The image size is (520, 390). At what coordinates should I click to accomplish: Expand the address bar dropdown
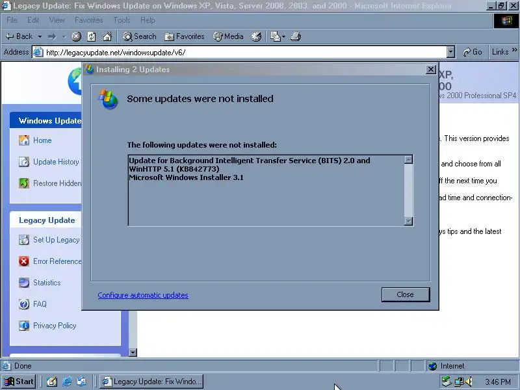(450, 52)
